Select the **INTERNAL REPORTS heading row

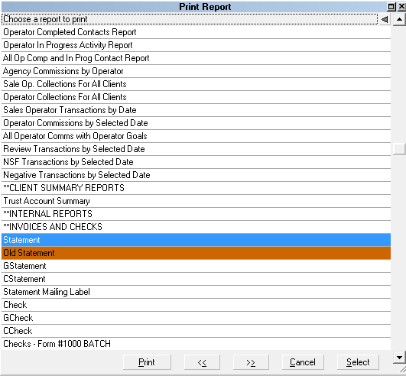click(x=196, y=214)
